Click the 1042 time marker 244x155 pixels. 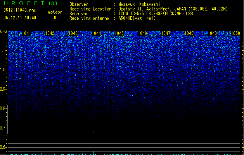click(50, 33)
